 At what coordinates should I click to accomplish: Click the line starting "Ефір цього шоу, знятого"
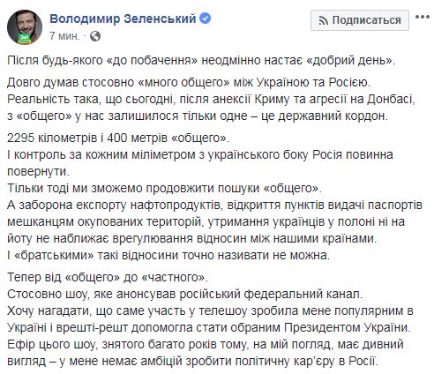[x=206, y=344]
